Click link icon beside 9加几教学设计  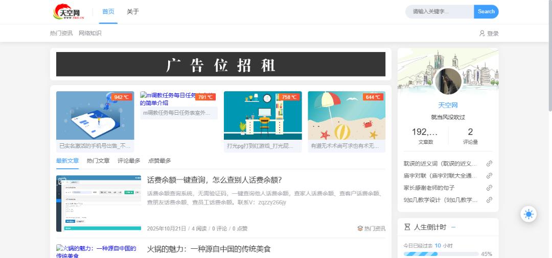coord(489,200)
